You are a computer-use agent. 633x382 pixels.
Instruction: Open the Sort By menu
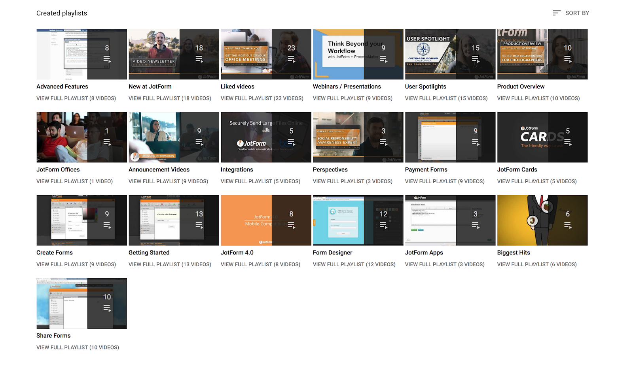pyautogui.click(x=571, y=13)
